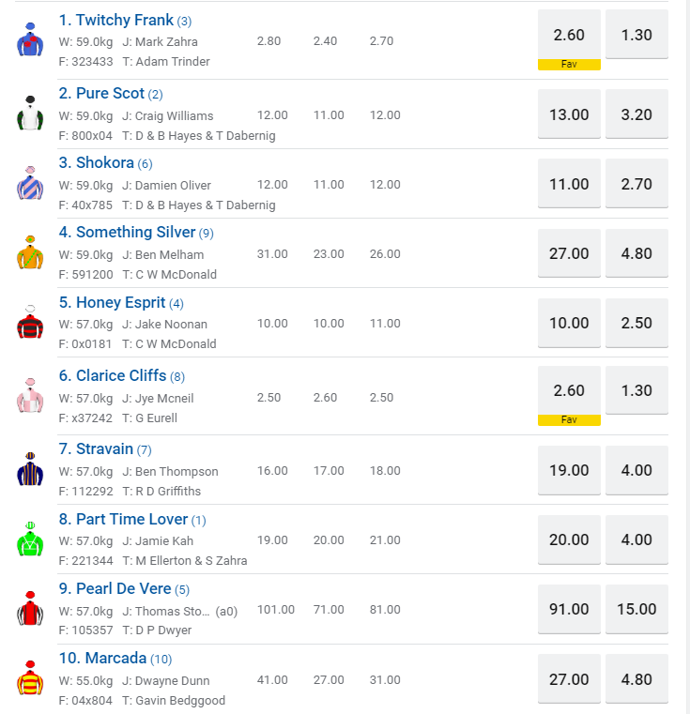Select Honey Esprit place odds 2.50

click(x=636, y=323)
